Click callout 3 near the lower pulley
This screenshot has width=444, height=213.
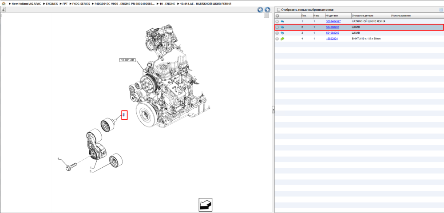click(90, 171)
